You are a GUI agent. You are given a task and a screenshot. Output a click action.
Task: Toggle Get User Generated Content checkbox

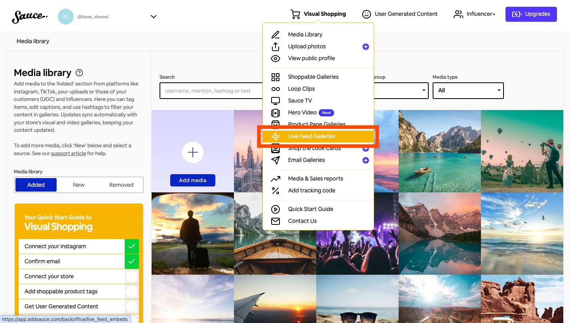tap(132, 306)
